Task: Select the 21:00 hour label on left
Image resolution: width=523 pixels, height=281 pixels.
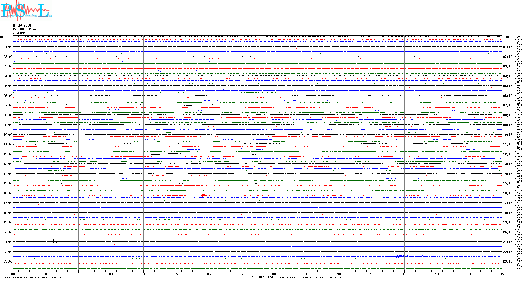Action: coord(8,242)
